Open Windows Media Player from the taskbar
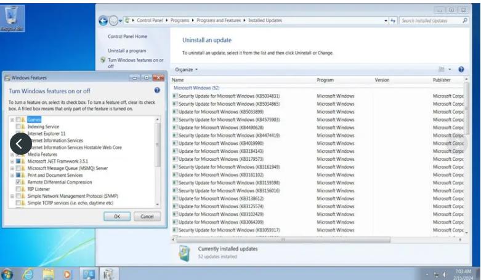This screenshot has width=481, height=280. pyautogui.click(x=67, y=273)
